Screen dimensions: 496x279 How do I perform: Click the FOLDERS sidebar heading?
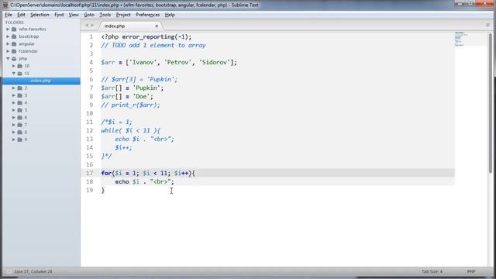(x=15, y=22)
